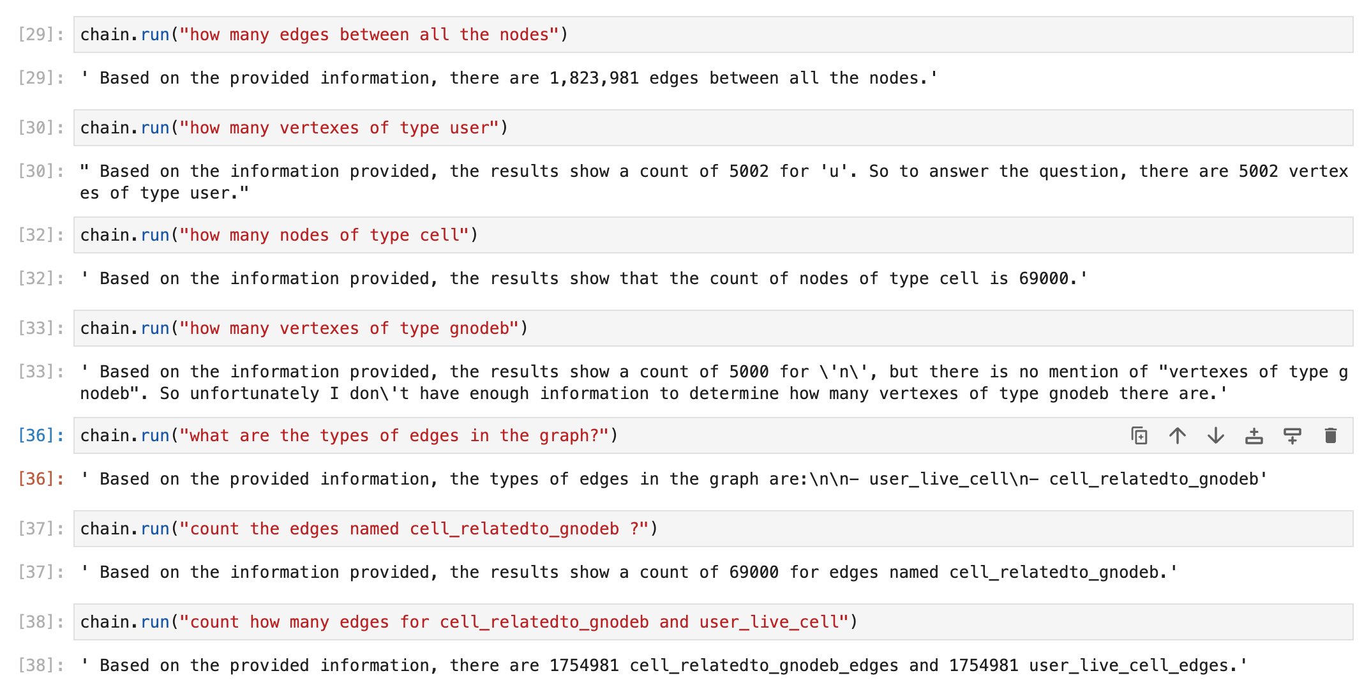Click the output showing count of 69000 for cell_relatedto_gnodeb
Screen dimensions: 1371x687
click(629, 572)
